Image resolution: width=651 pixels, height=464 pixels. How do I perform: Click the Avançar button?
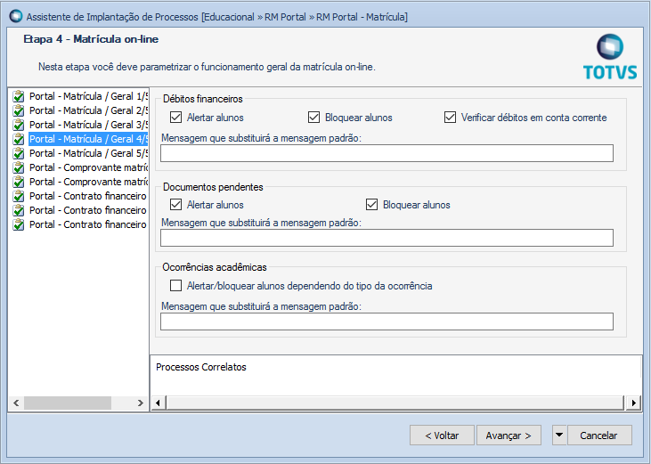pos(509,435)
